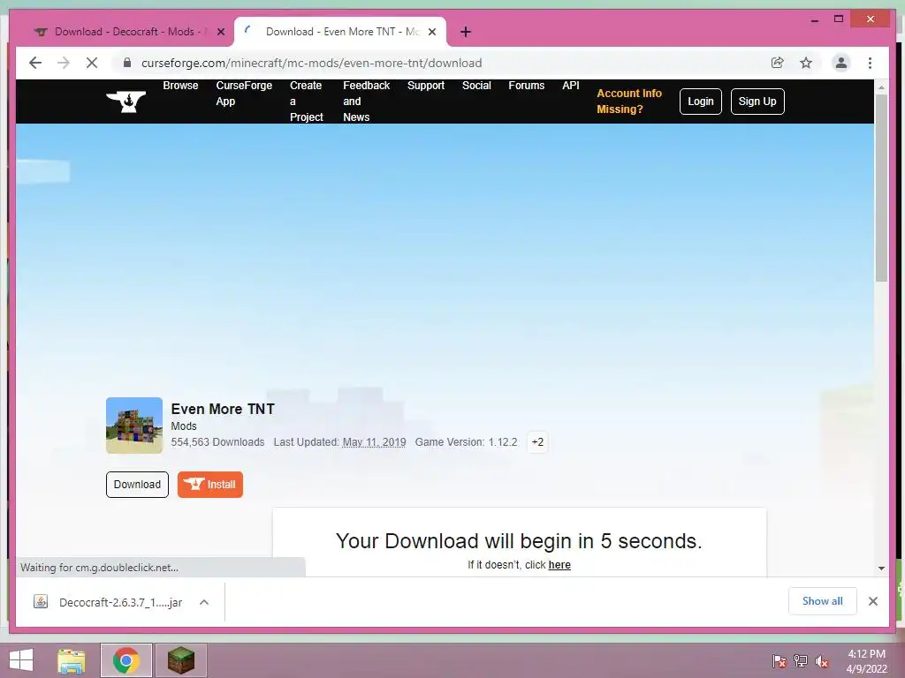Click API in the navigation bar
905x678 pixels.
pyautogui.click(x=571, y=86)
